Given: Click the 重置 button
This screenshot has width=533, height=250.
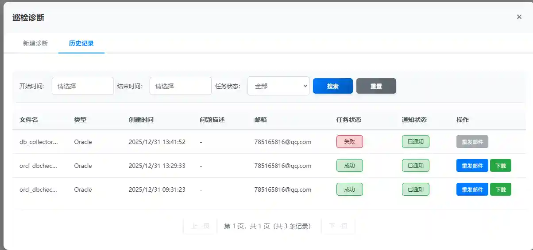Looking at the screenshot, I should tap(376, 86).
